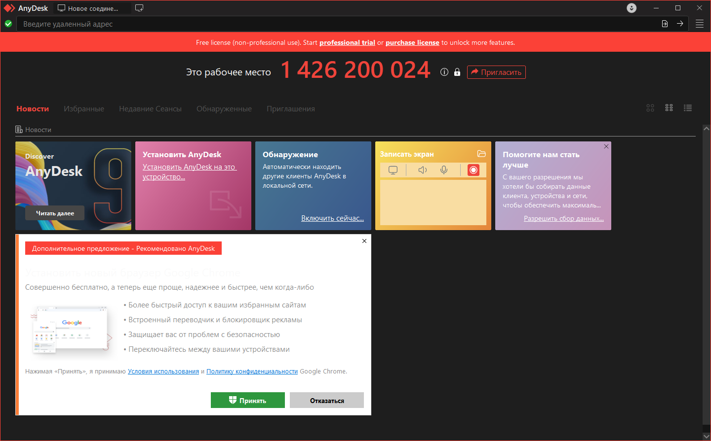
Task: Open the main hamburger menu
Action: pos(700,24)
